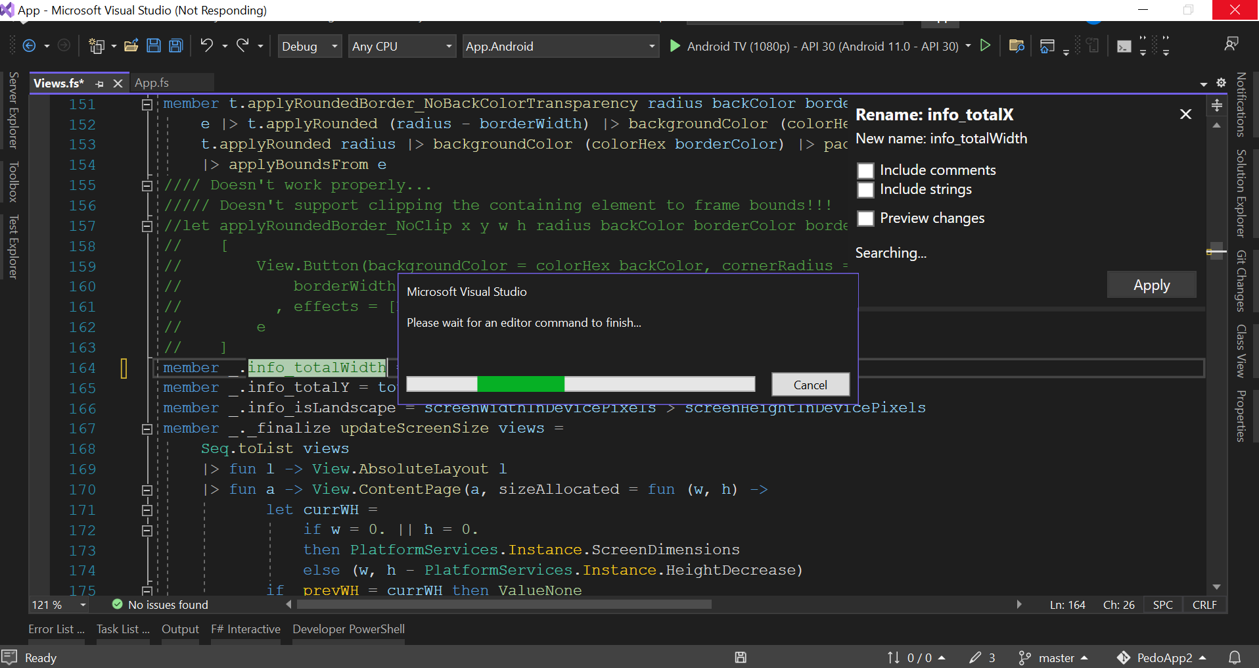Cancel the waiting editor command dialog

(810, 385)
